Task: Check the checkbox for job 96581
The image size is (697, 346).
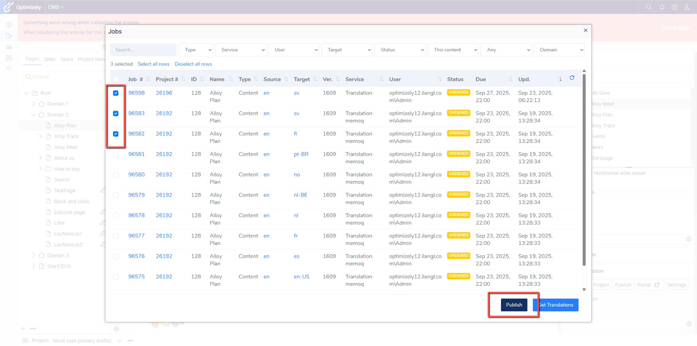Action: pos(116,154)
